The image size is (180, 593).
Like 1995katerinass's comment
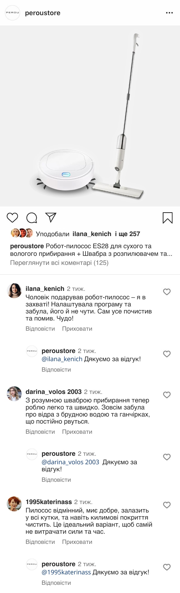[167, 505]
